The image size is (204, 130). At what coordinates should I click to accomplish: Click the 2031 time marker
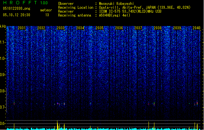22,28
